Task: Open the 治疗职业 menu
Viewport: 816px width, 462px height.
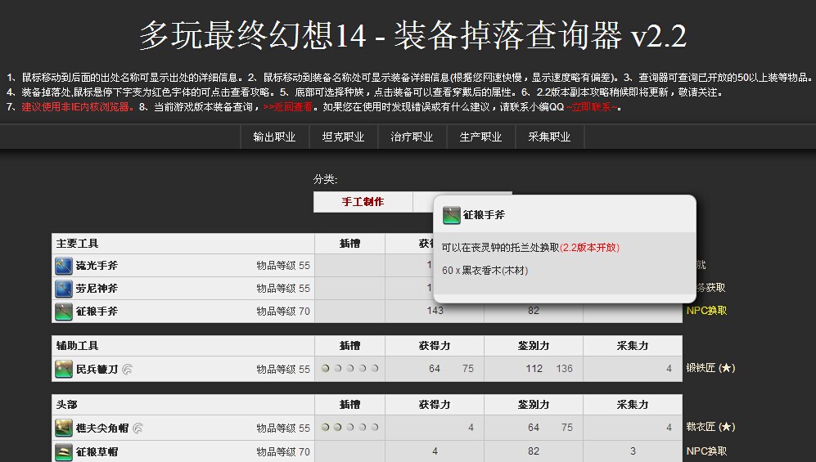Action: point(412,137)
